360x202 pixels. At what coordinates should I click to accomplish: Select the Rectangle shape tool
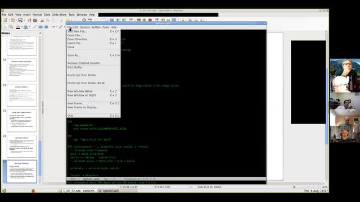40,27
